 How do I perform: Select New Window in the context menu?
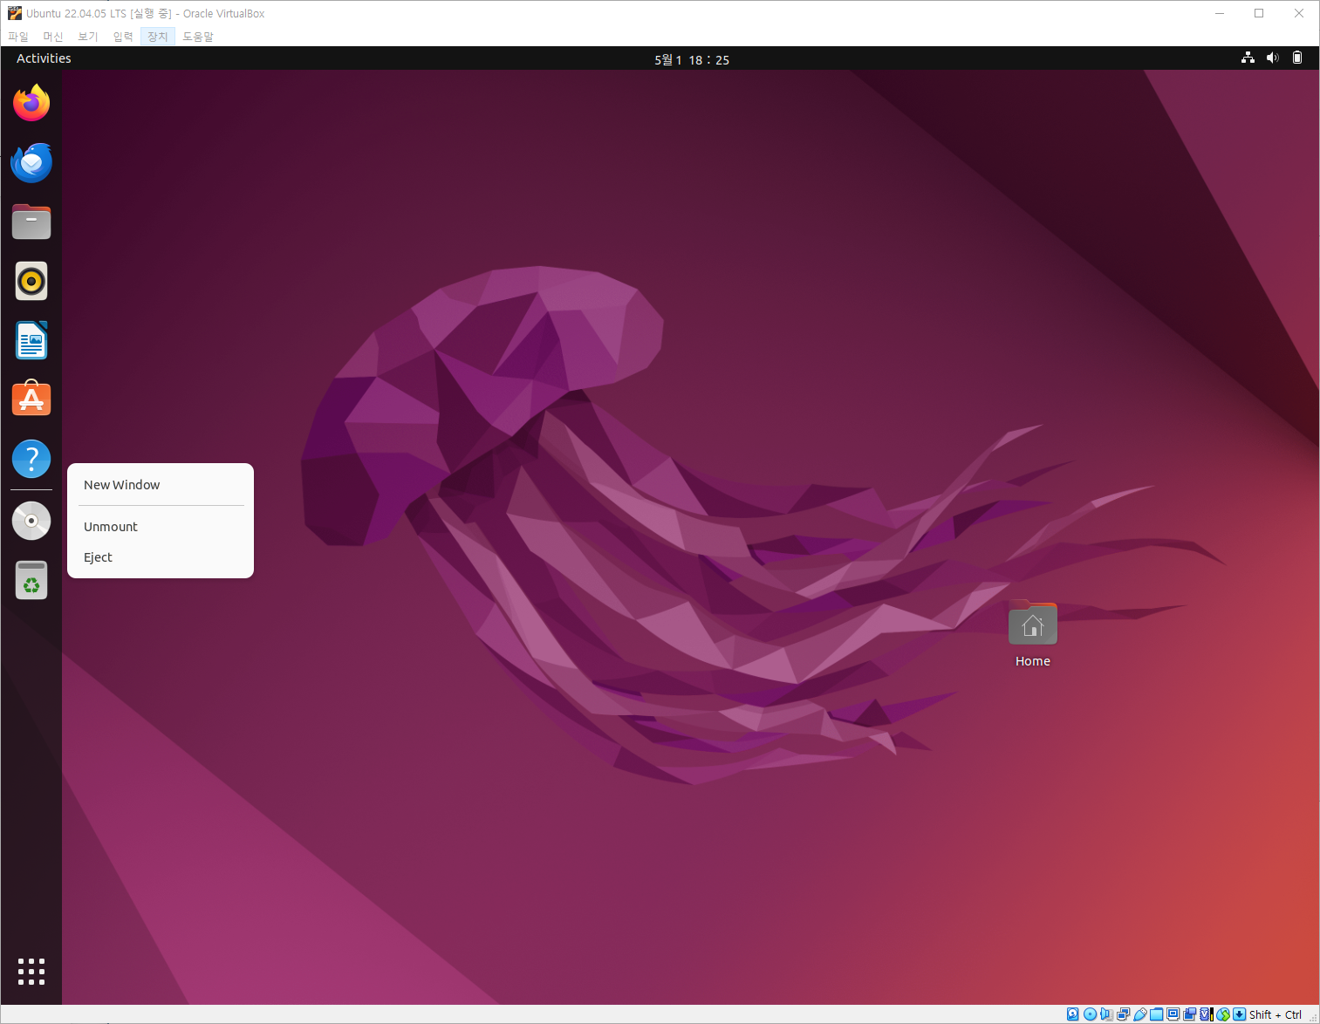[161, 485]
